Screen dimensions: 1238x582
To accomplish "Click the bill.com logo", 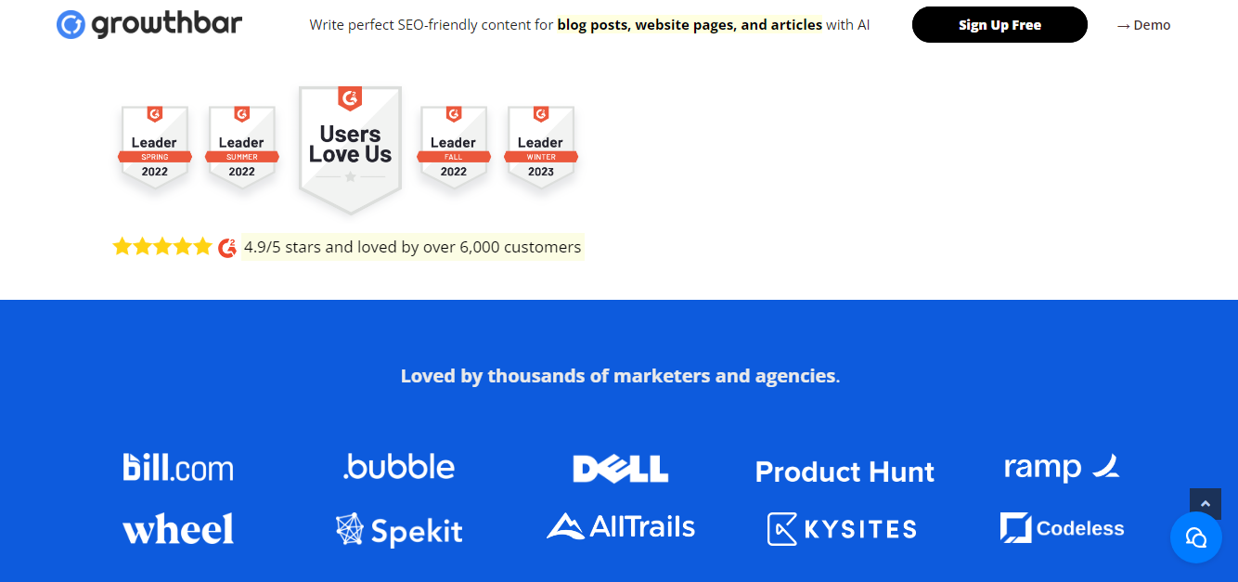I will [178, 467].
